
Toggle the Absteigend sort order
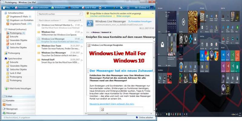point(74,20)
